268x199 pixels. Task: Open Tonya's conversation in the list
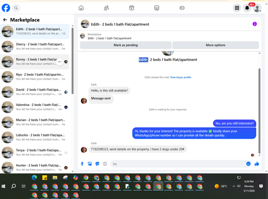35,152
